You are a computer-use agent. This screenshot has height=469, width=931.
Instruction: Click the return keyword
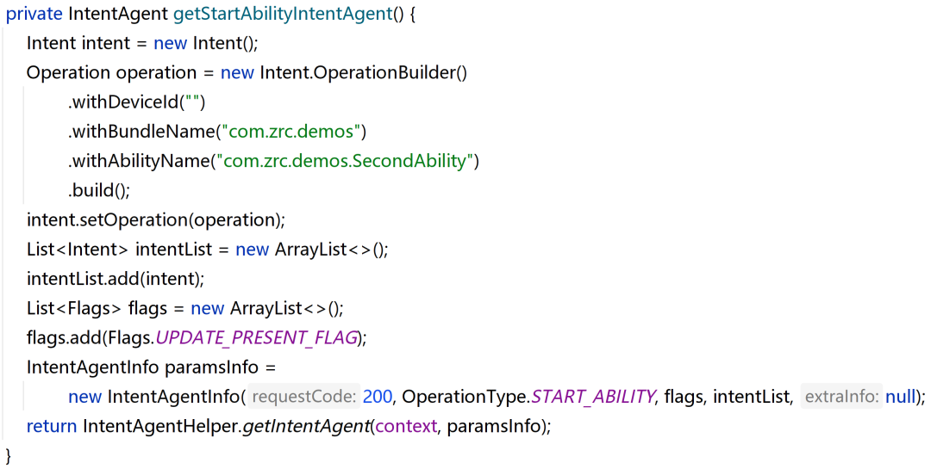(x=52, y=426)
